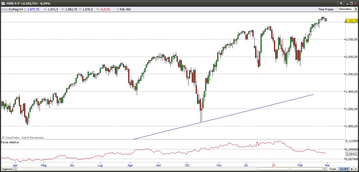Click the M: 1.882,75 maximum value

(x=69, y=9)
